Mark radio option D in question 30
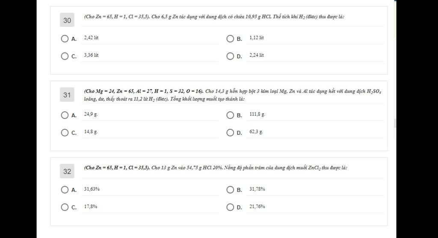 pyautogui.click(x=230, y=56)
